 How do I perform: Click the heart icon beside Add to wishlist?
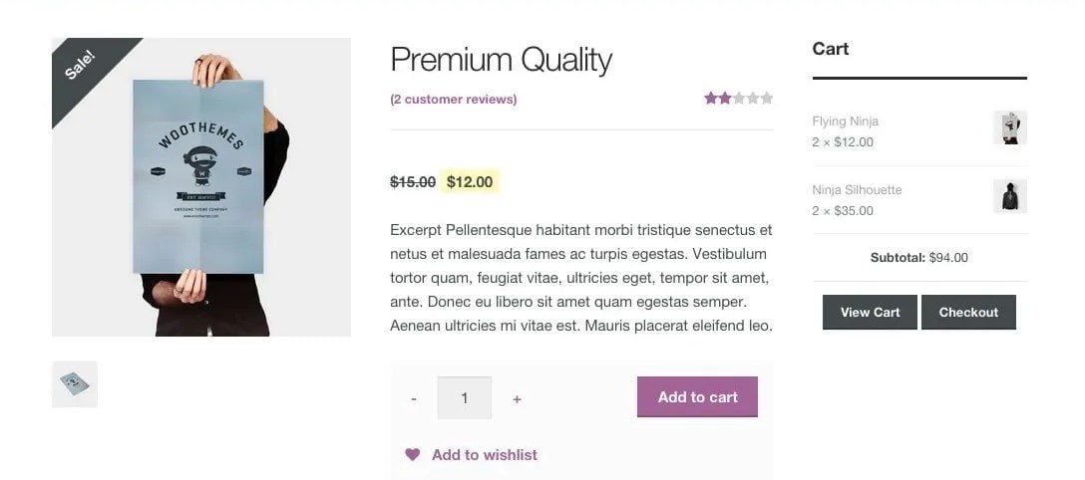tap(412, 455)
